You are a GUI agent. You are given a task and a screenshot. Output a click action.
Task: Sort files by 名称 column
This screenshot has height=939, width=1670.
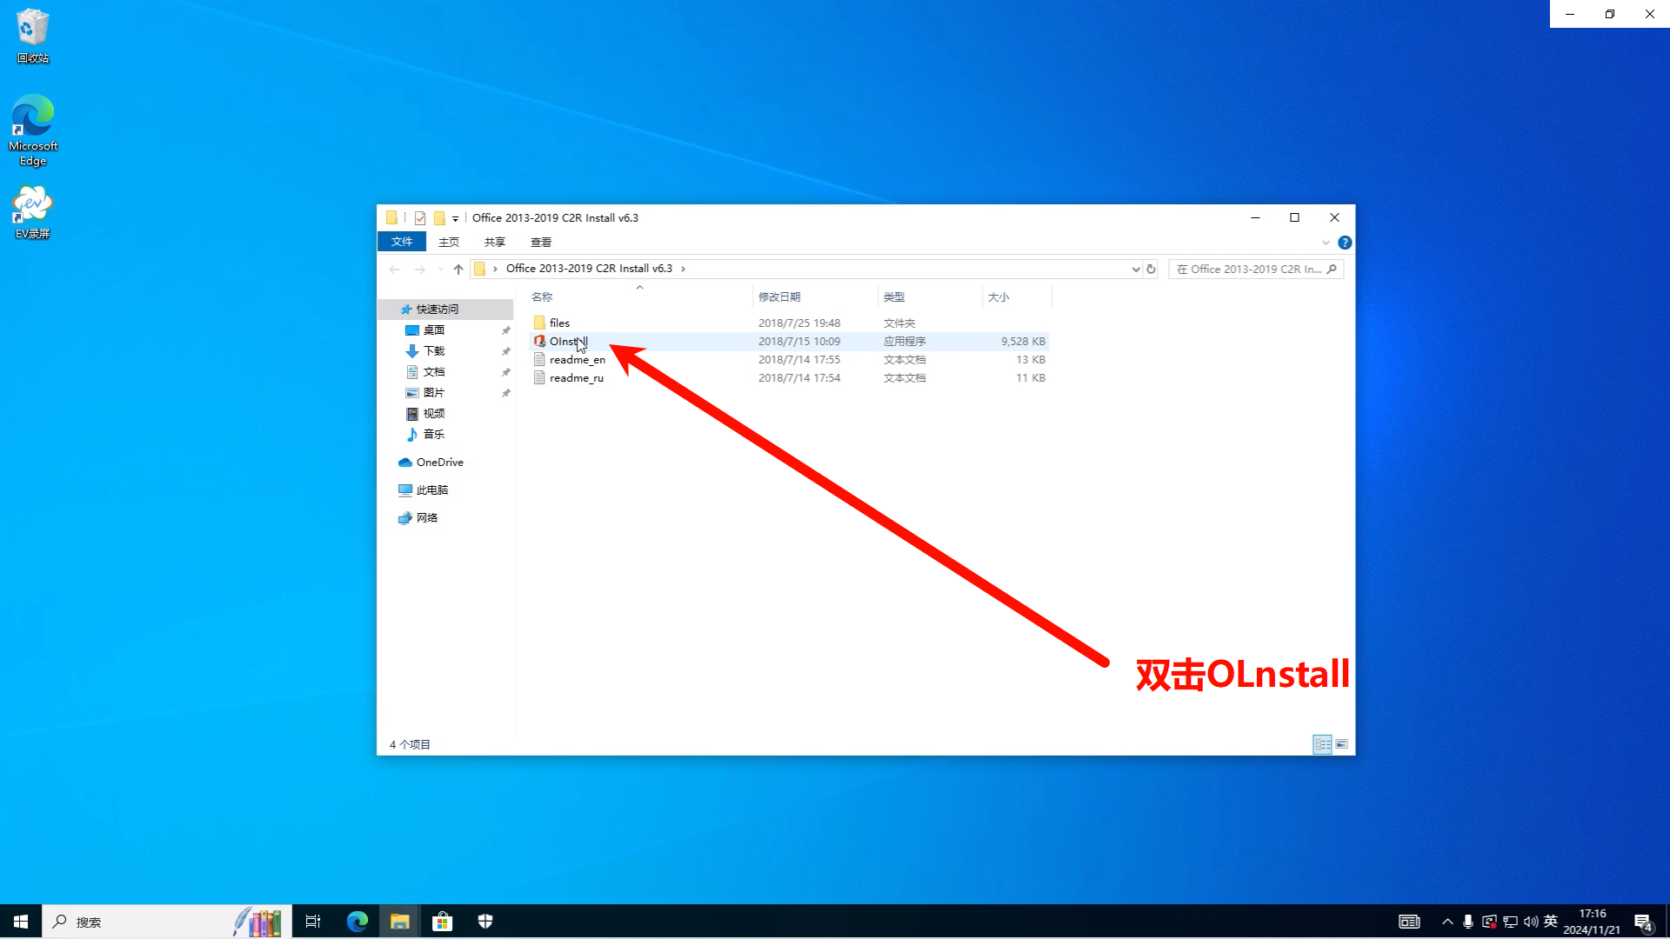coord(639,296)
